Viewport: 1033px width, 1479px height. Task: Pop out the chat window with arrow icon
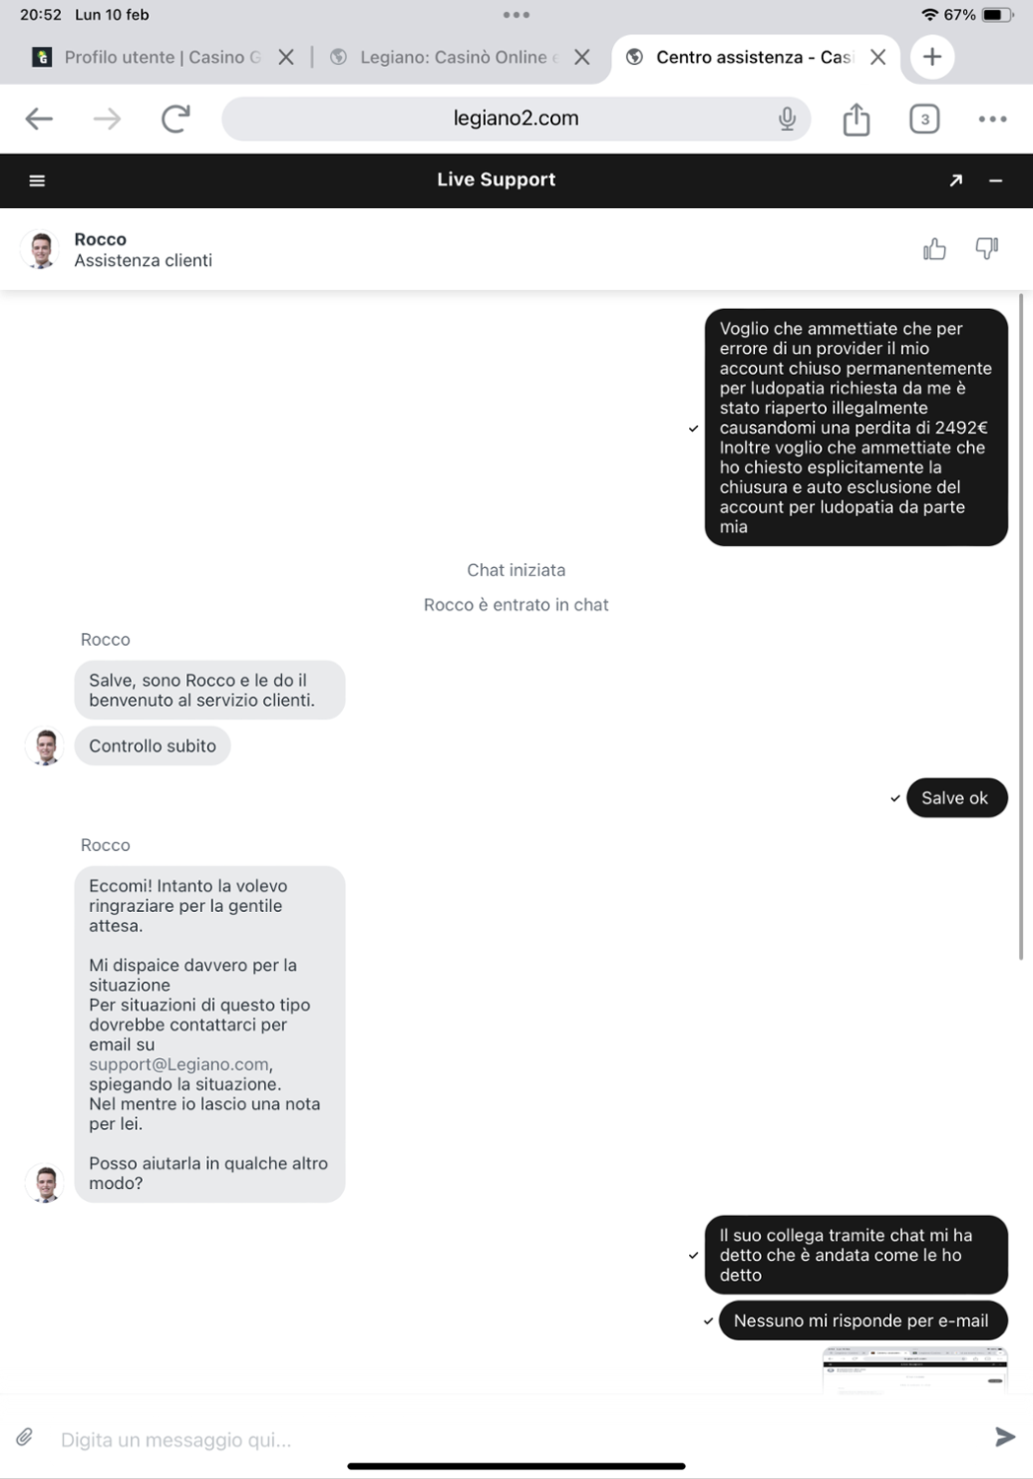[x=955, y=180]
